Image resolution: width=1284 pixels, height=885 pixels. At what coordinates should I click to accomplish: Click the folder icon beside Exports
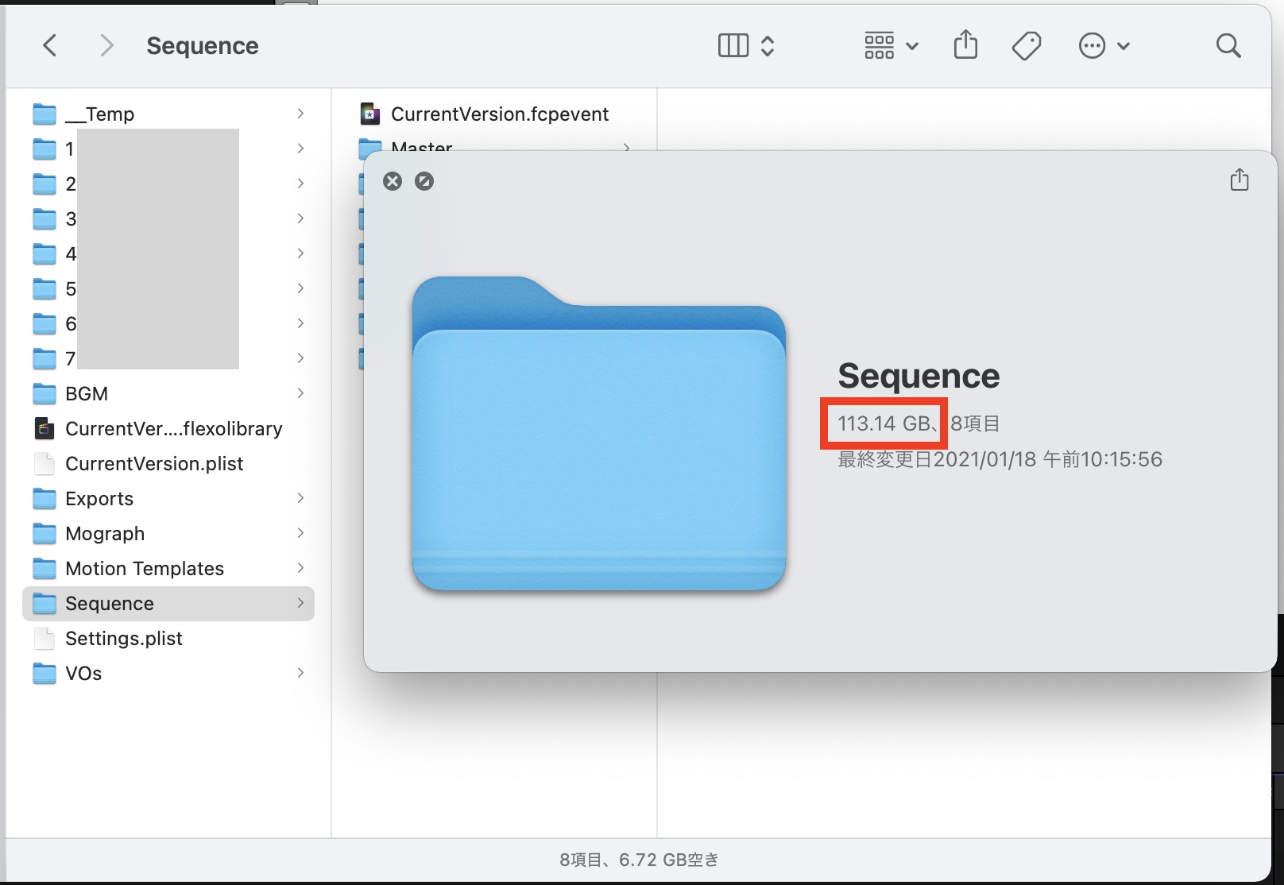click(x=44, y=500)
